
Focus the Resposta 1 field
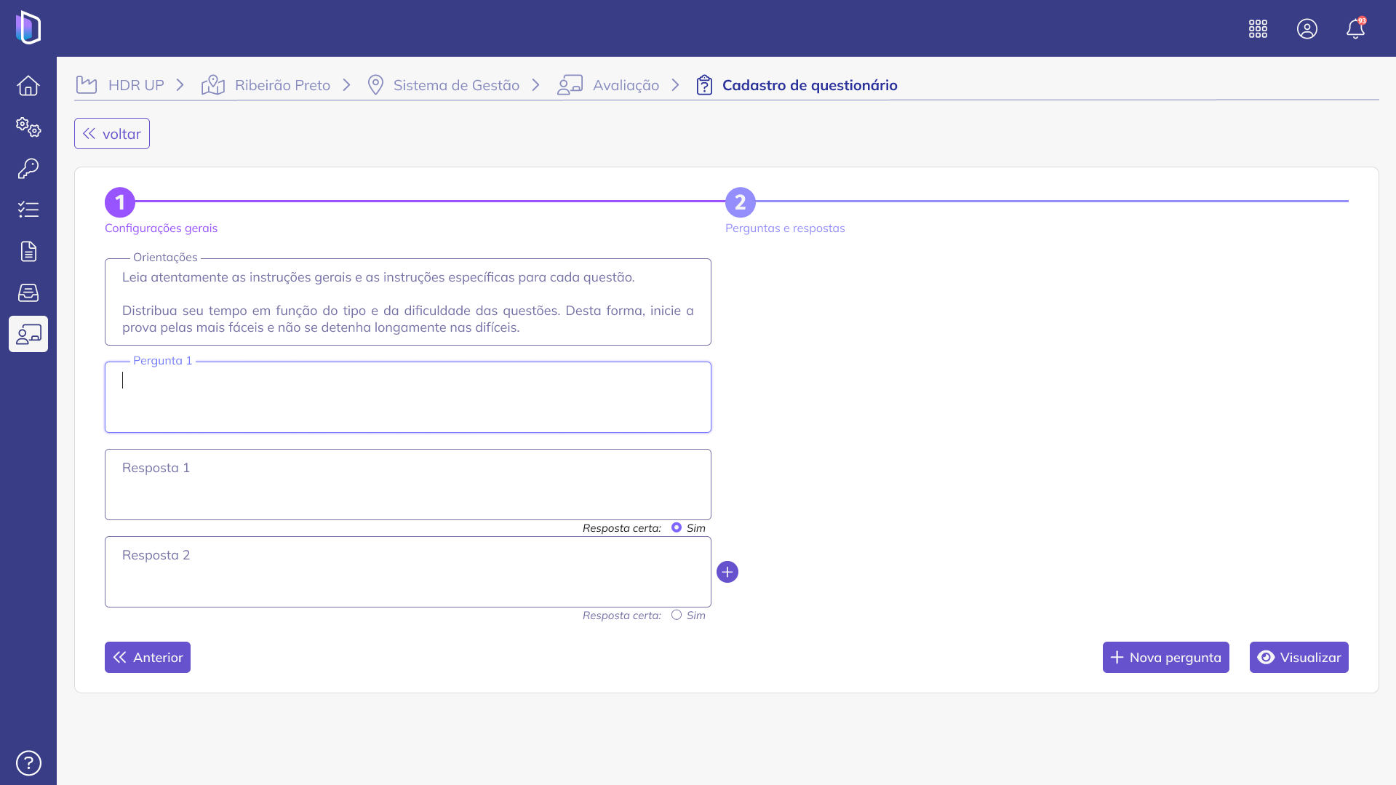pos(408,485)
